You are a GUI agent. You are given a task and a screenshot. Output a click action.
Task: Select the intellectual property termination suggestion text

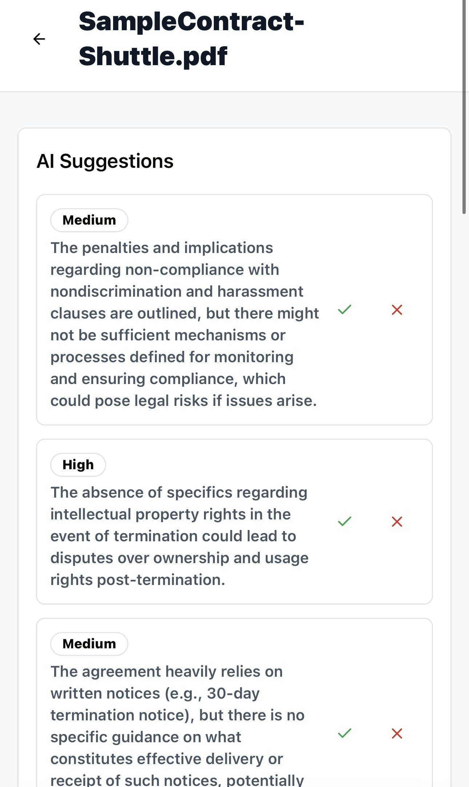(x=179, y=536)
